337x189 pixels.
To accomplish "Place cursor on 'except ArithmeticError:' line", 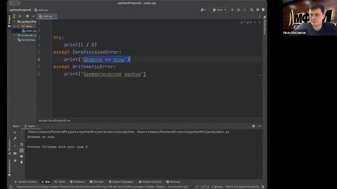I will 84,67.
